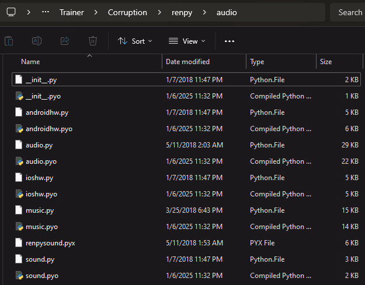Open the View dropdown menu

(x=187, y=41)
